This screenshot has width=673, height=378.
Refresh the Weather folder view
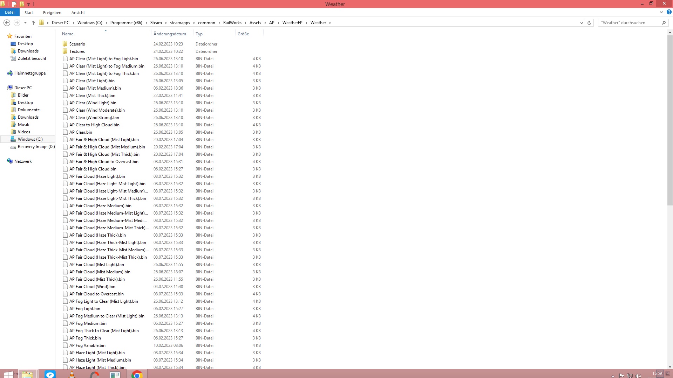(x=589, y=23)
